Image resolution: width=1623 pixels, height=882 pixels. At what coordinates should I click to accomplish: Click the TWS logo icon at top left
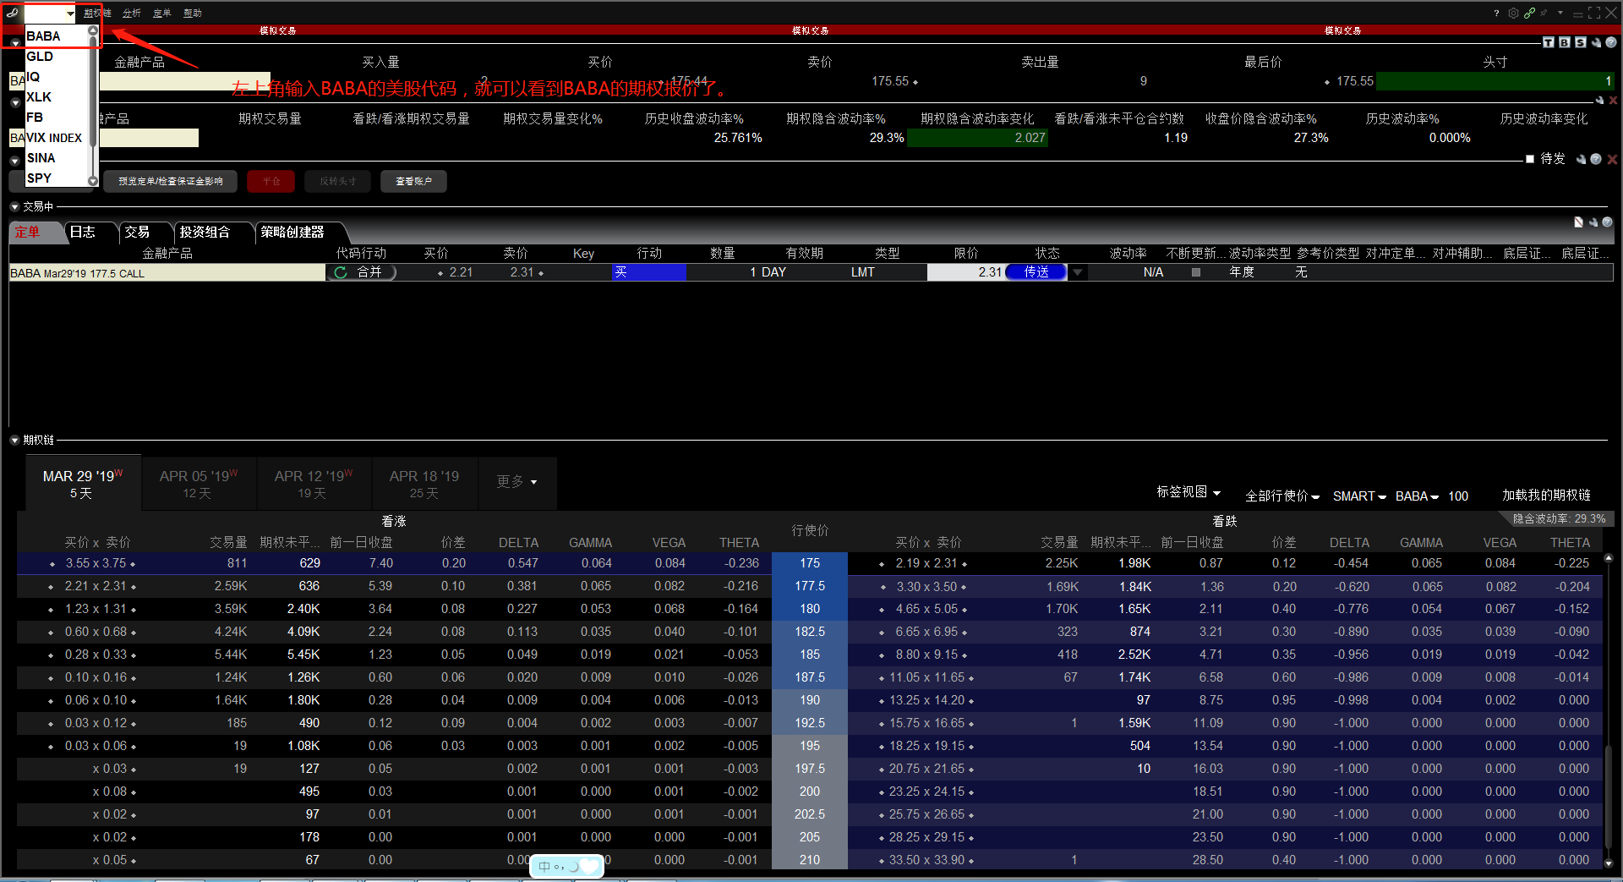(12, 13)
